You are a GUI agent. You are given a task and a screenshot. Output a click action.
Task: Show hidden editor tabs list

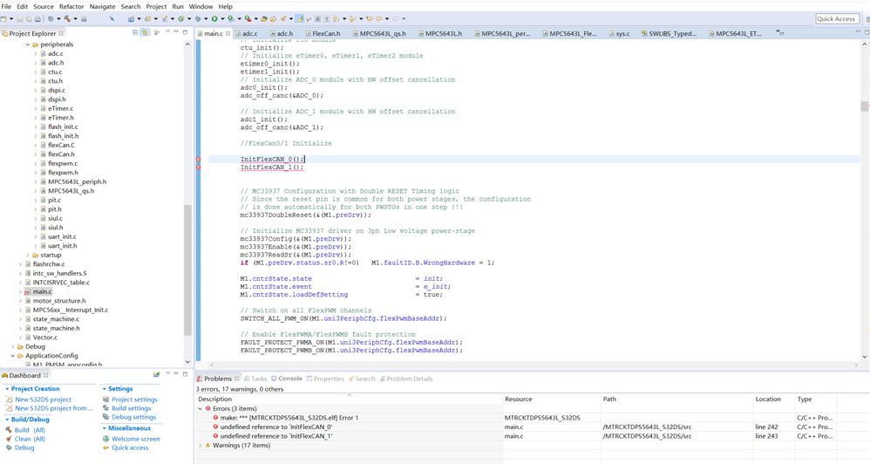point(779,33)
